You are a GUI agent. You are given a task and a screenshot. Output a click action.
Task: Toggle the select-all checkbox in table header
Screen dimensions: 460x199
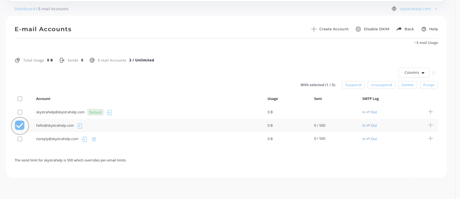tap(20, 99)
